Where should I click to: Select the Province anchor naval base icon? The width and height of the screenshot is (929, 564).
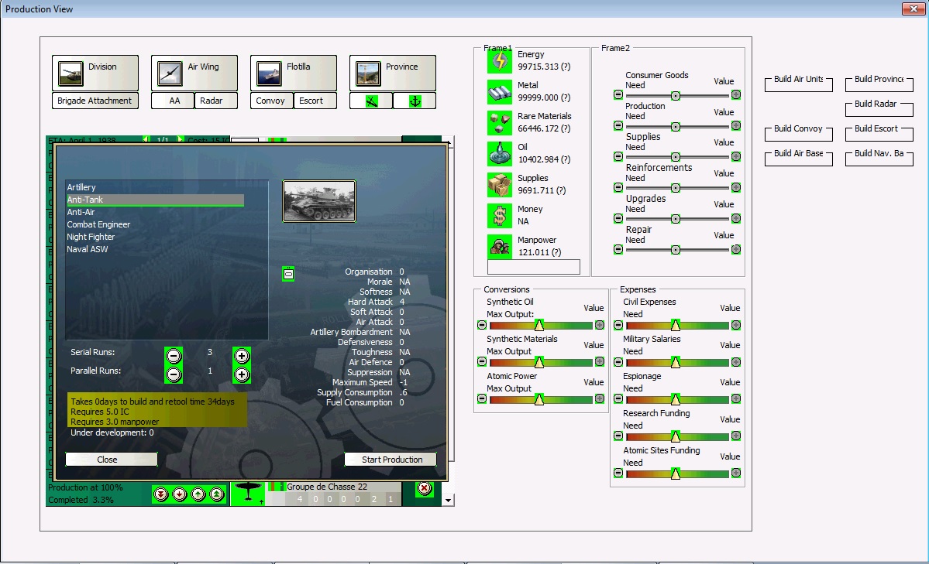pos(415,101)
